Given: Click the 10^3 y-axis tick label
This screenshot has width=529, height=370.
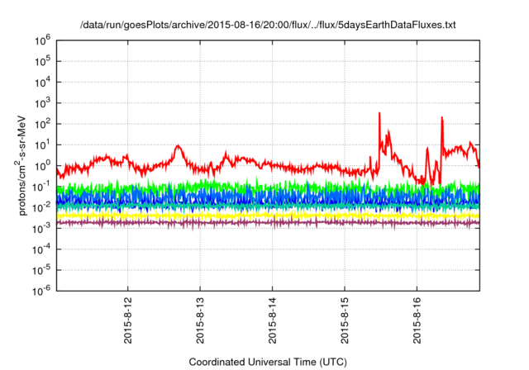Looking at the screenshot, I should click(x=42, y=103).
